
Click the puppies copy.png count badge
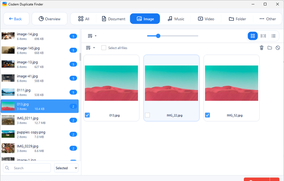(73, 134)
